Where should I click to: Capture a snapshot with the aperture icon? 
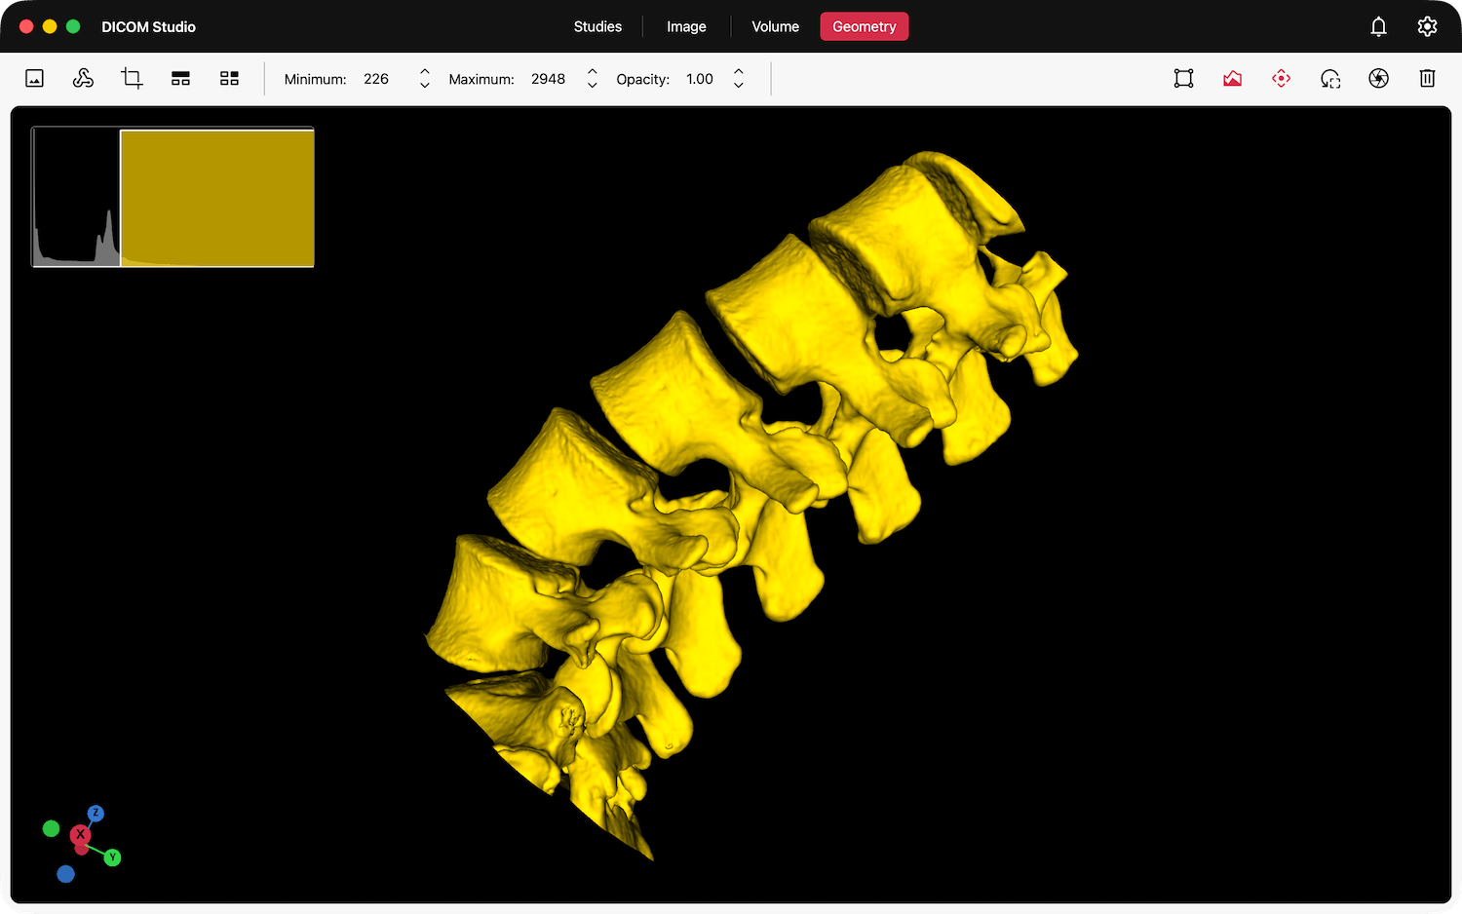pos(1378,79)
